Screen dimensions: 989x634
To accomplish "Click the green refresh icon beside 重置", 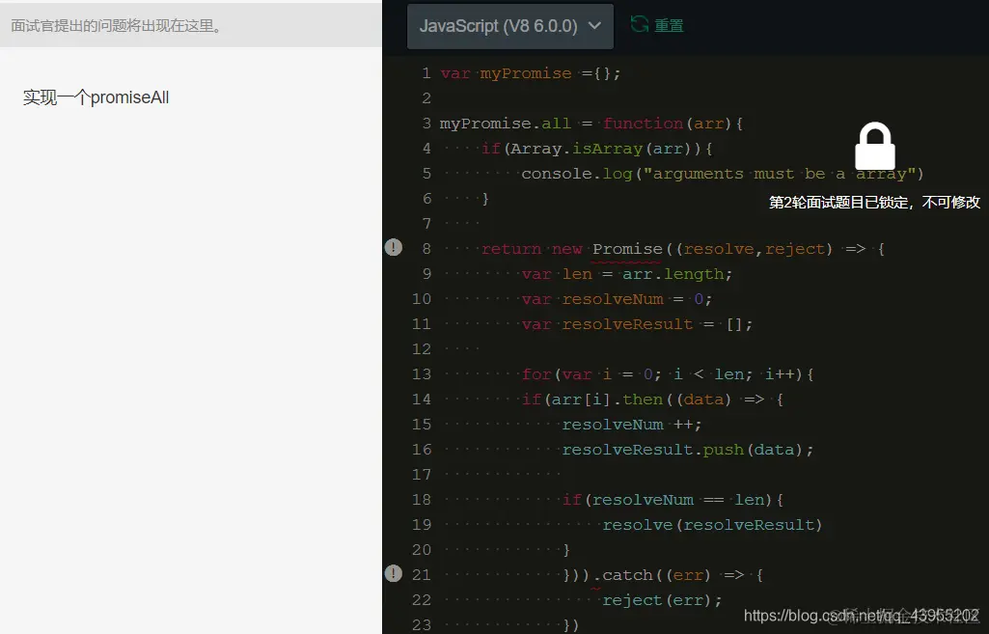I will pos(640,24).
